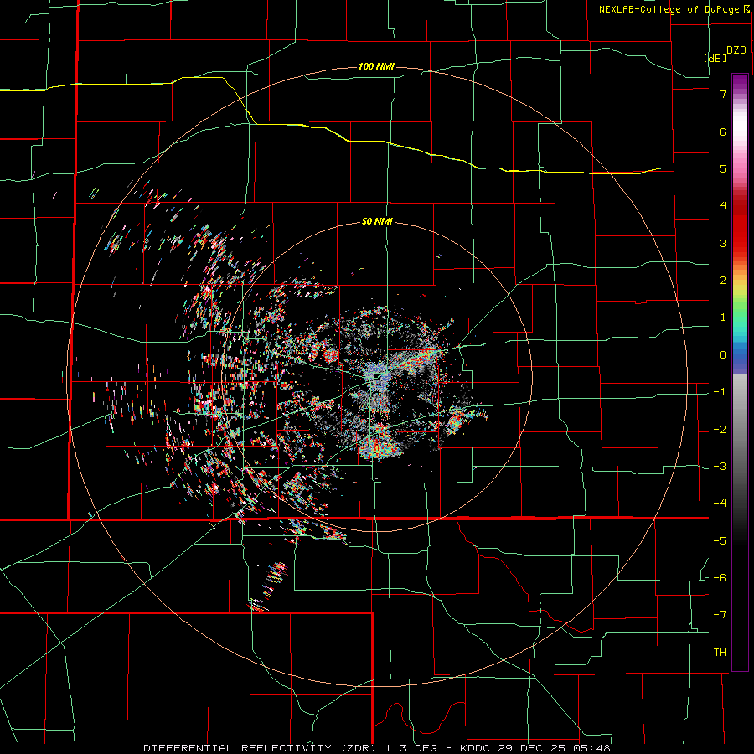Click the 2 value on the color scale
The height and width of the screenshot is (754, 754).
[x=723, y=281]
